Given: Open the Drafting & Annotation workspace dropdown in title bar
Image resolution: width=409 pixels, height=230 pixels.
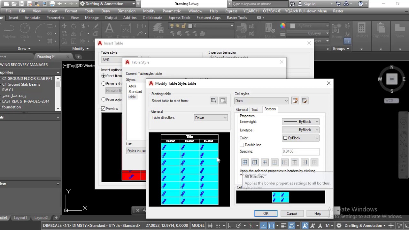Looking at the screenshot, I should (107, 4).
